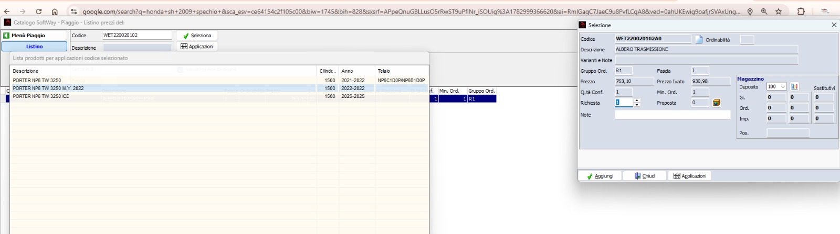Click Codice field WET220020102A0 in Selezione

653,39
